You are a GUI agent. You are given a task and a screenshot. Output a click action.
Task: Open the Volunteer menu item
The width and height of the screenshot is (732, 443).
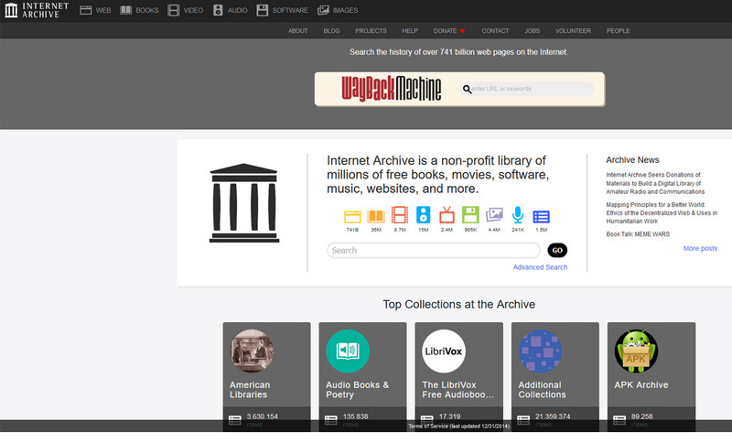(x=574, y=31)
